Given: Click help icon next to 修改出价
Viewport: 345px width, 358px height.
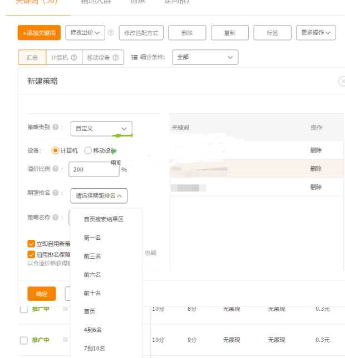Looking at the screenshot, I should coord(111,33).
